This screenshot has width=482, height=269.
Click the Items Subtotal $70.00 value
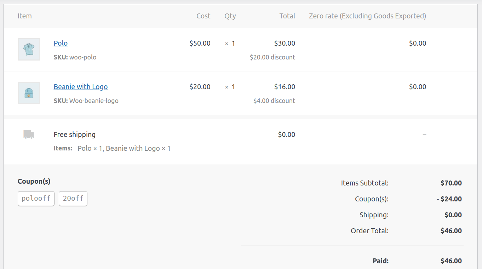[x=451, y=183]
